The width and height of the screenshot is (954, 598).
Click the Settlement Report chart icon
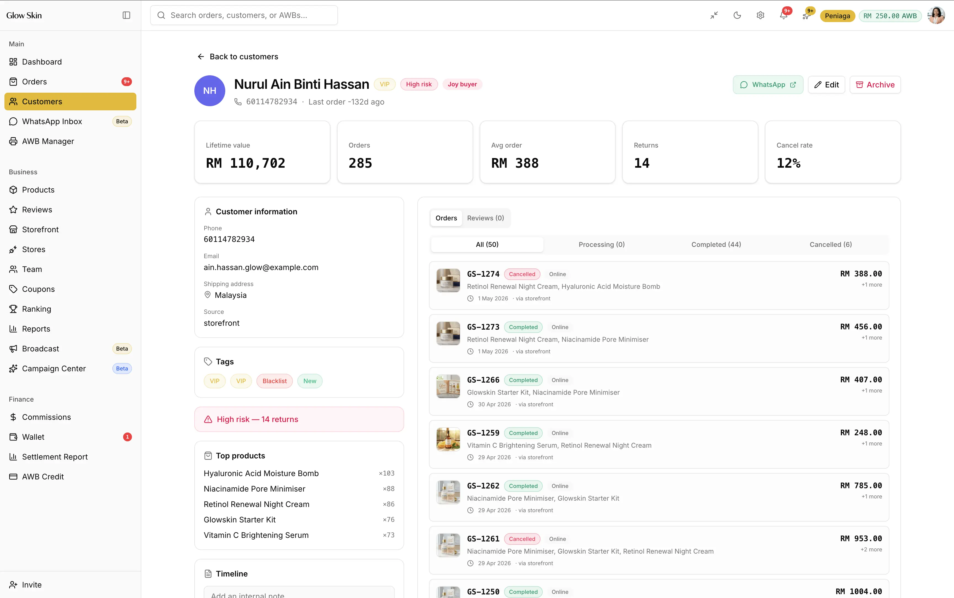coord(14,457)
